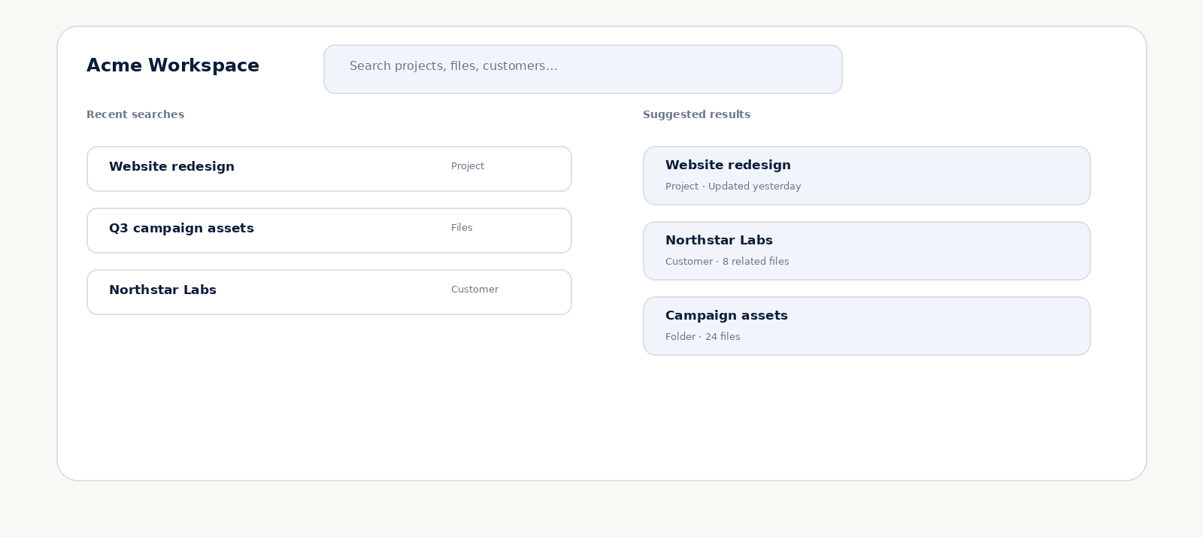The height and width of the screenshot is (537, 1203).
Task: Open the recent search Website redesign row
Action: 329,168
